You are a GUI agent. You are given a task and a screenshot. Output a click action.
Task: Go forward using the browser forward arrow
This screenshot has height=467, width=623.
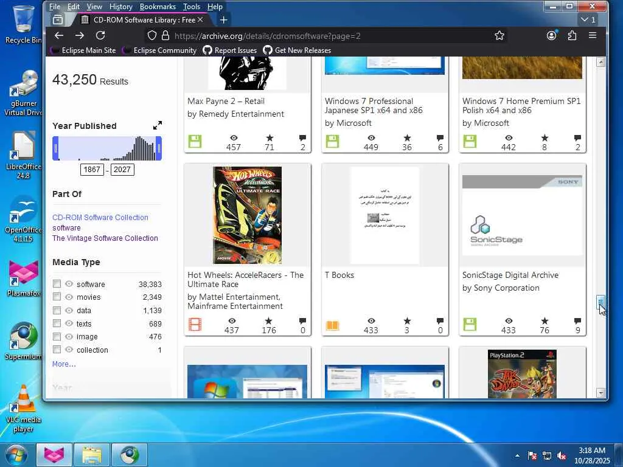click(80, 36)
